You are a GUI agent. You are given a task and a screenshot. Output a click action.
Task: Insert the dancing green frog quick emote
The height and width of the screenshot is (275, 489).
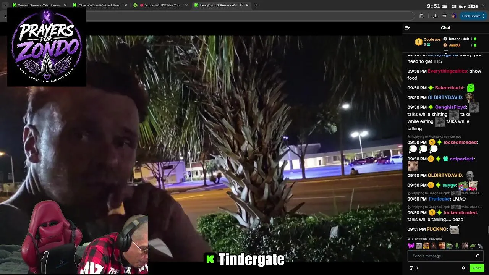(457, 246)
